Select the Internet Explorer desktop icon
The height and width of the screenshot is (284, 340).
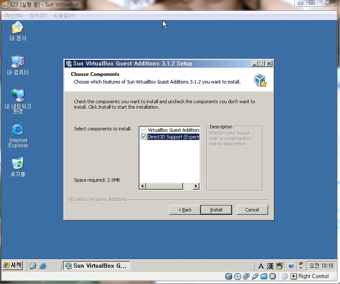pos(18,135)
